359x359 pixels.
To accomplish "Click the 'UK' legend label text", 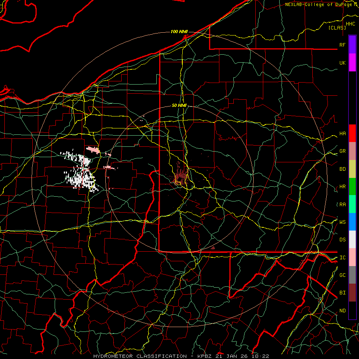I will pos(342,63).
